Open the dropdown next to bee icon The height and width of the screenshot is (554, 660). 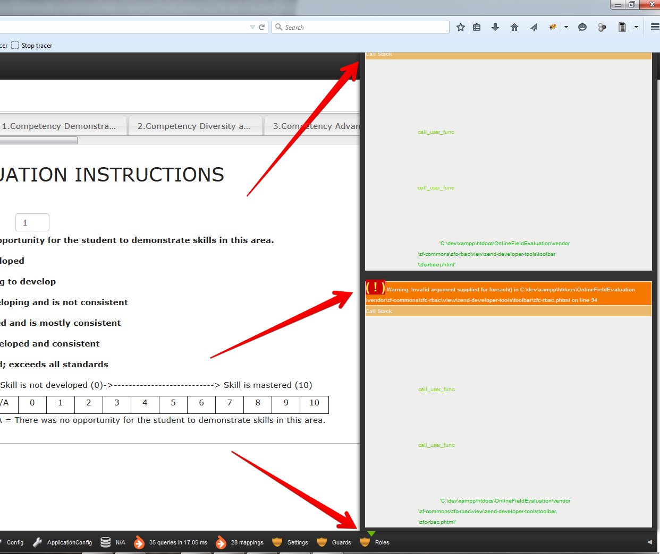(x=566, y=27)
